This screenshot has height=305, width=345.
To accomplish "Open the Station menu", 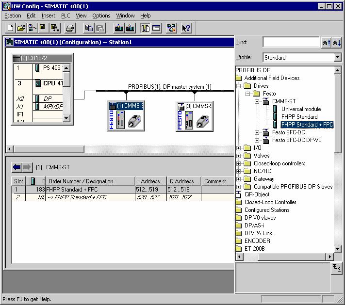I will 13,16.
